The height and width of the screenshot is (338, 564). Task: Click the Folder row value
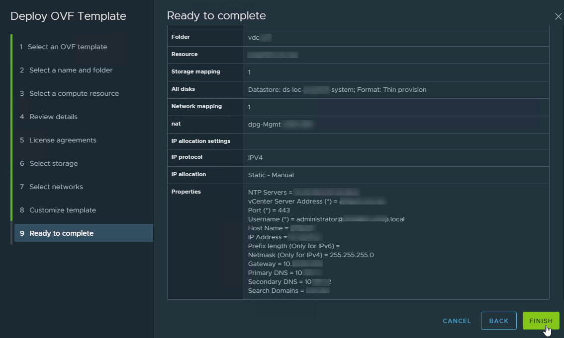[259, 37]
